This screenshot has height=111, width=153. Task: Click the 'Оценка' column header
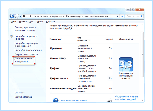[x=109, y=39]
